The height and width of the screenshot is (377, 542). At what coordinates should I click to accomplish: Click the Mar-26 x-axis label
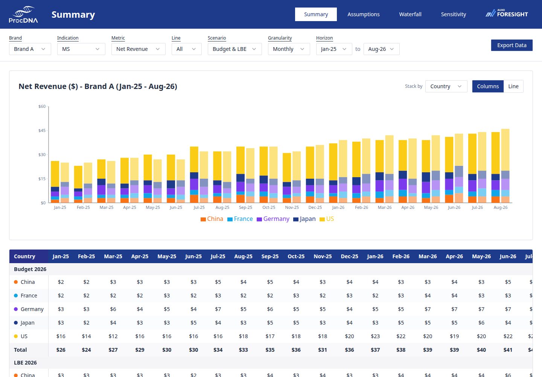[385, 207]
